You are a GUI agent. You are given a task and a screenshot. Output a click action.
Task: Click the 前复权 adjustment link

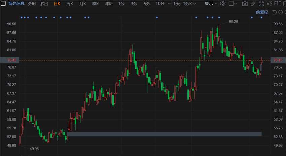[x=262, y=12]
